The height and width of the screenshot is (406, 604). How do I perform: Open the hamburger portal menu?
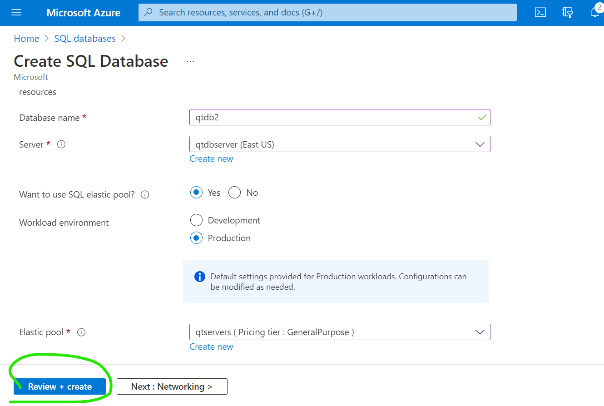click(x=16, y=12)
